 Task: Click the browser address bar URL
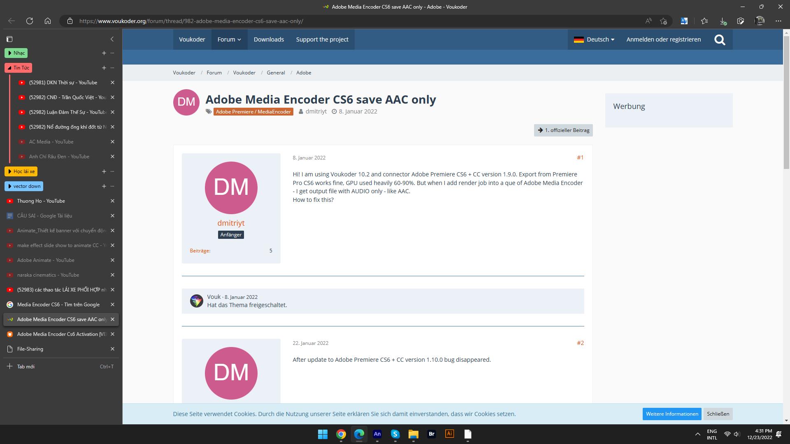tap(191, 21)
